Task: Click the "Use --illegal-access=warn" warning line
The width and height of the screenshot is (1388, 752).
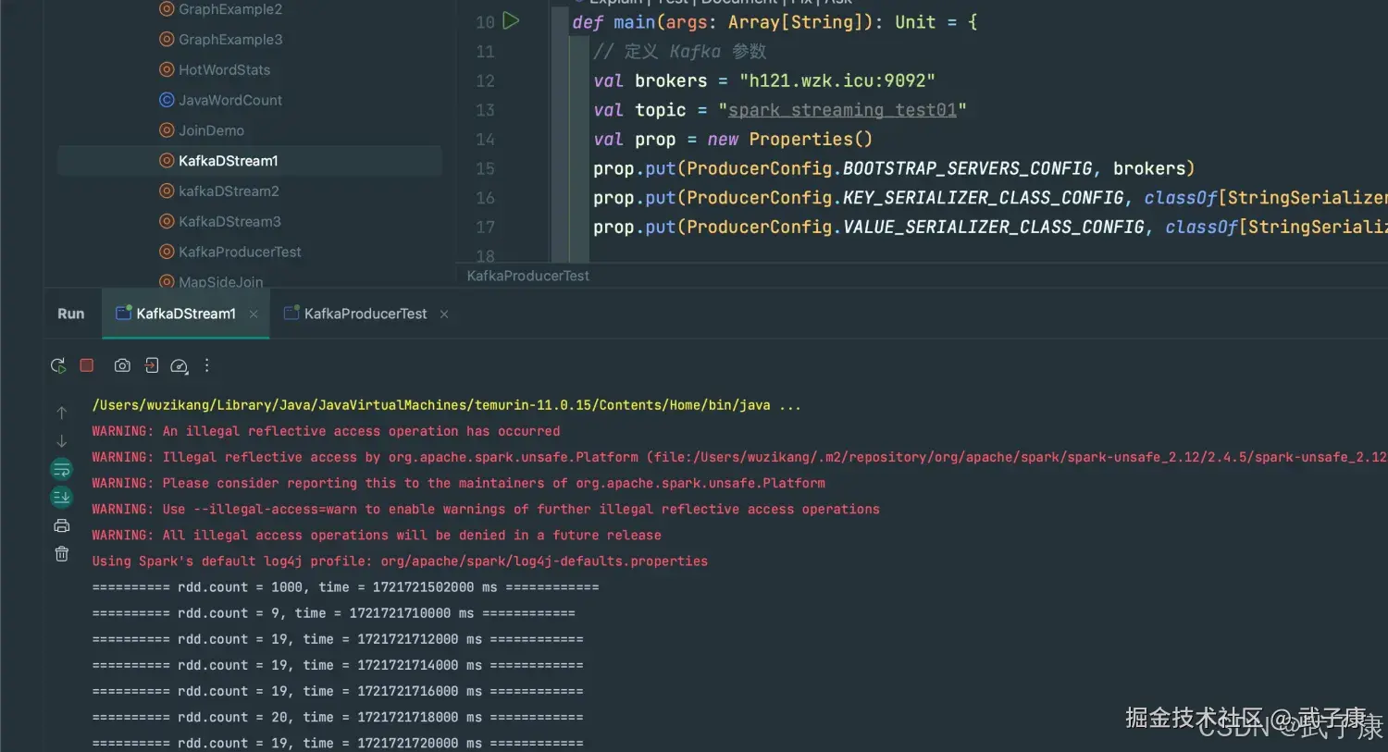Action: (486, 509)
